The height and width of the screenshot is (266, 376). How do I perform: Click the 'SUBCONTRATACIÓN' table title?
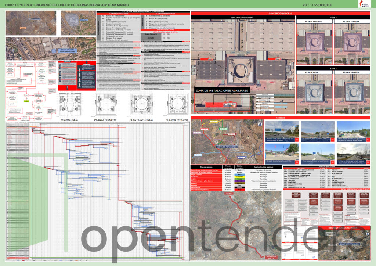[326, 166]
